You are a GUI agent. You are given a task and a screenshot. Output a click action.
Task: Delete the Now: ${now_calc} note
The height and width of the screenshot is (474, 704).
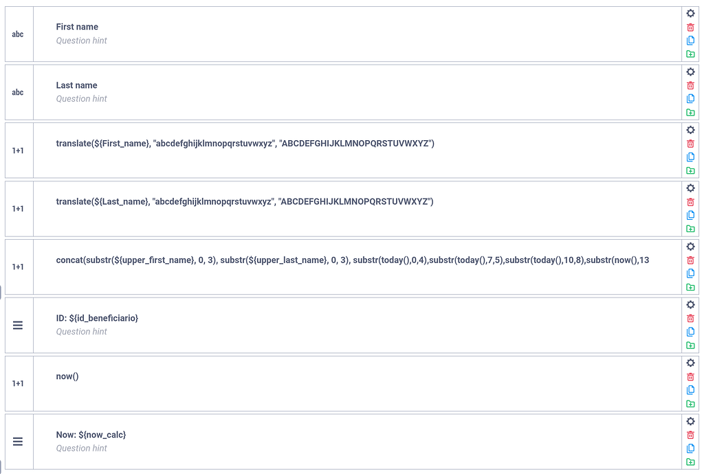[x=690, y=434]
